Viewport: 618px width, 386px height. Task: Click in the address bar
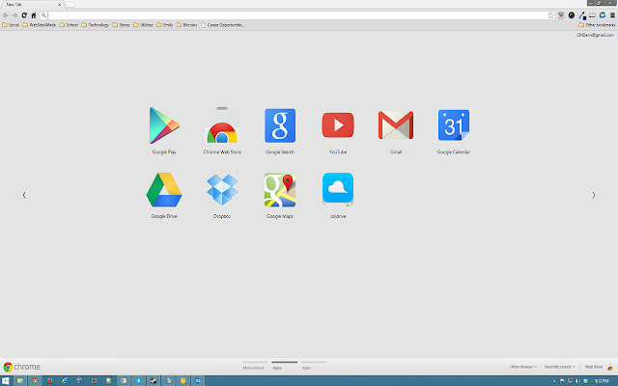[296, 15]
